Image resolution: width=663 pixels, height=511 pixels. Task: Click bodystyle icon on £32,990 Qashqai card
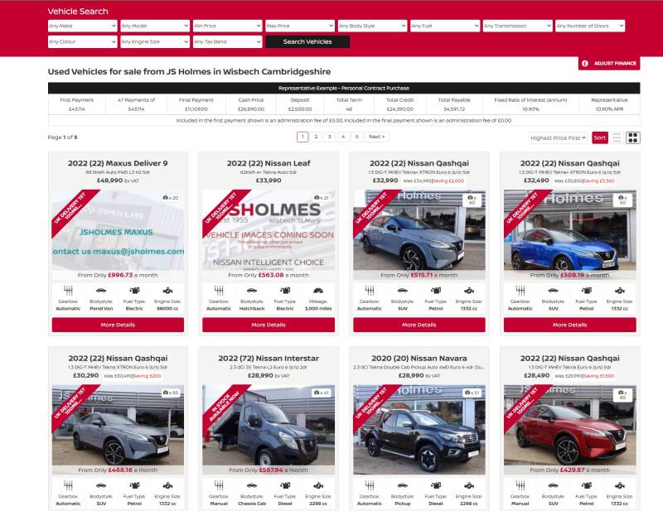click(x=403, y=291)
